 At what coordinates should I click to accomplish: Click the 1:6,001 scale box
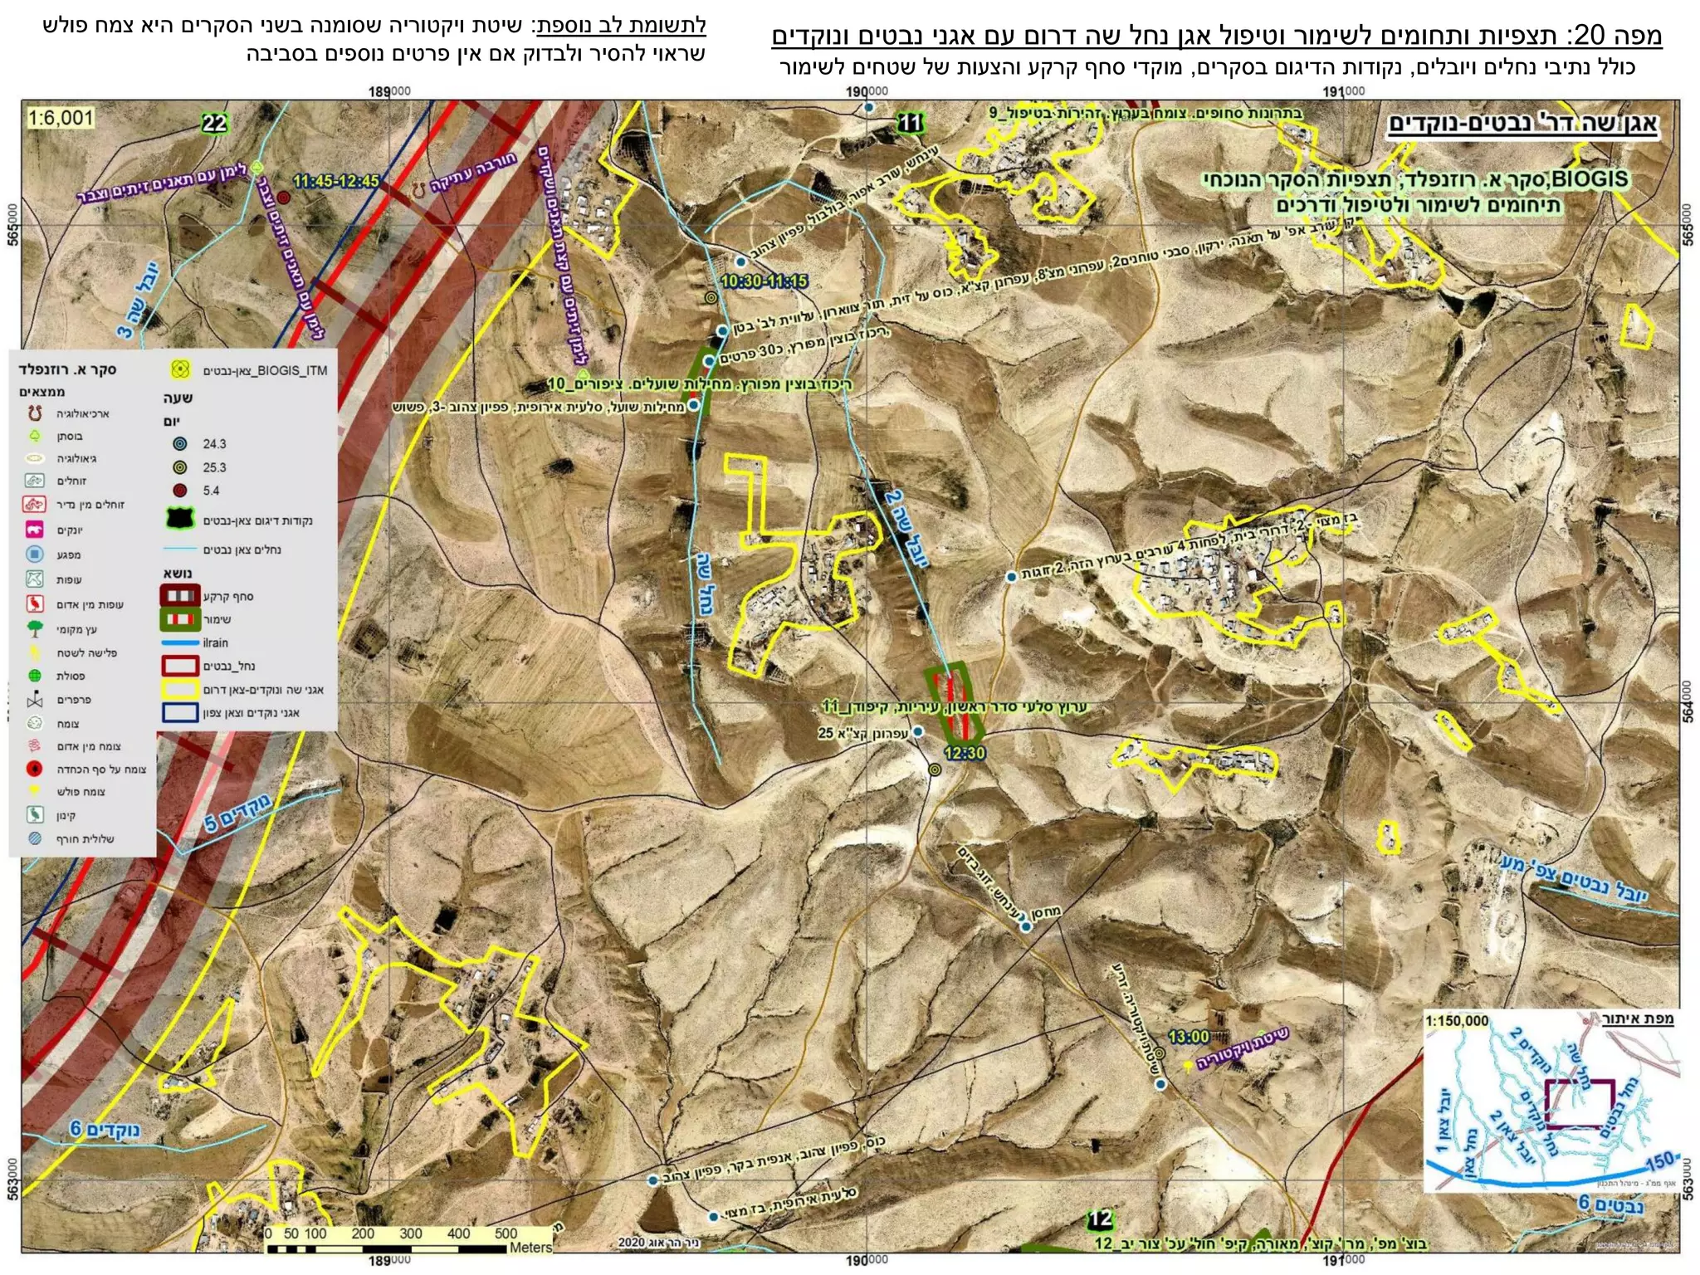60,118
